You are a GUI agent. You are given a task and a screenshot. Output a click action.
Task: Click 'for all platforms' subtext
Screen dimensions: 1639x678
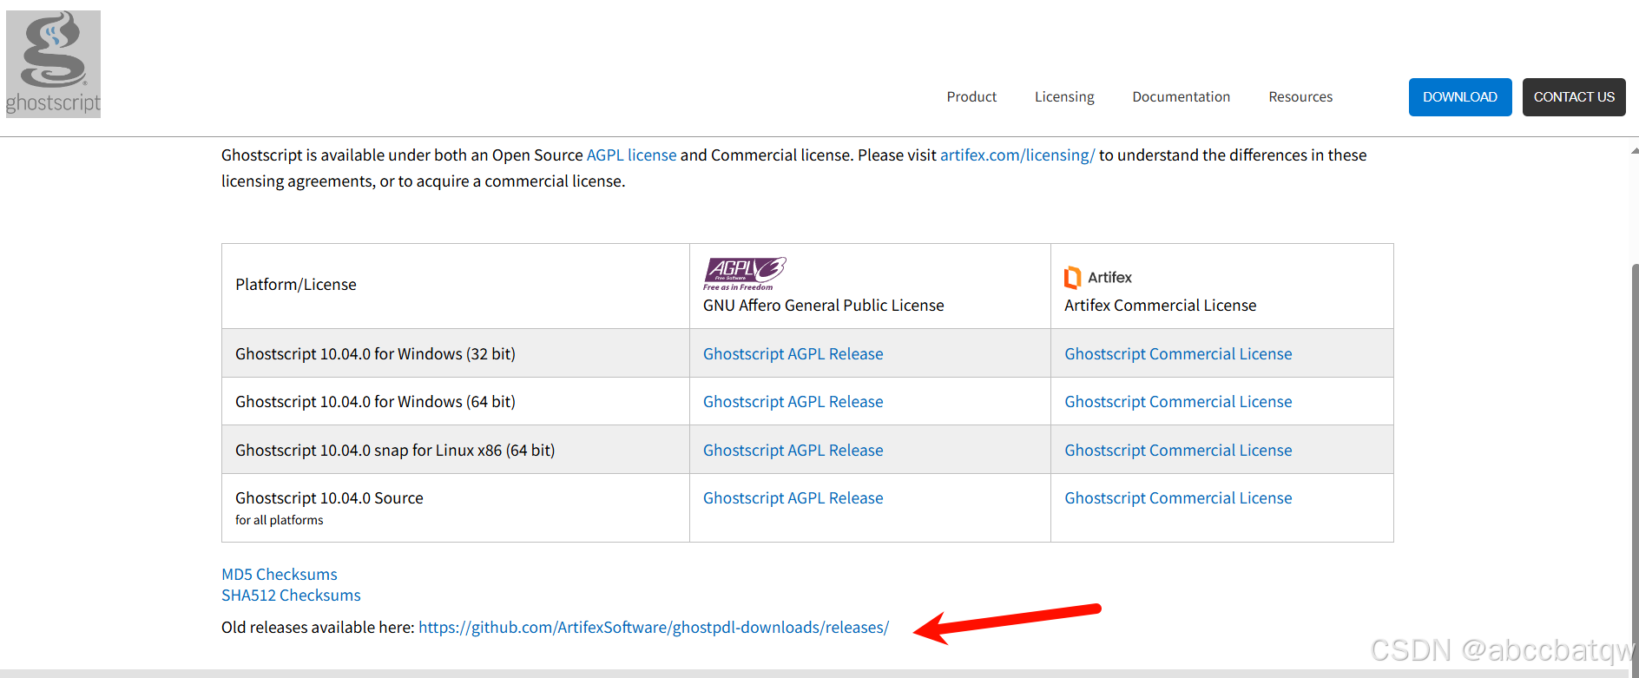click(279, 520)
